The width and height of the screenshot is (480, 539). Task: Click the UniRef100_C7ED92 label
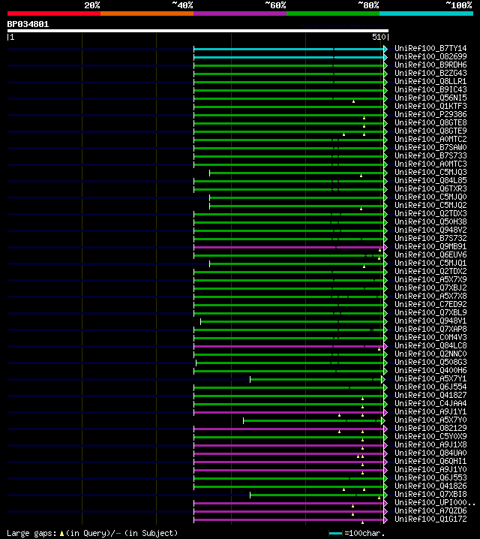coord(430,305)
